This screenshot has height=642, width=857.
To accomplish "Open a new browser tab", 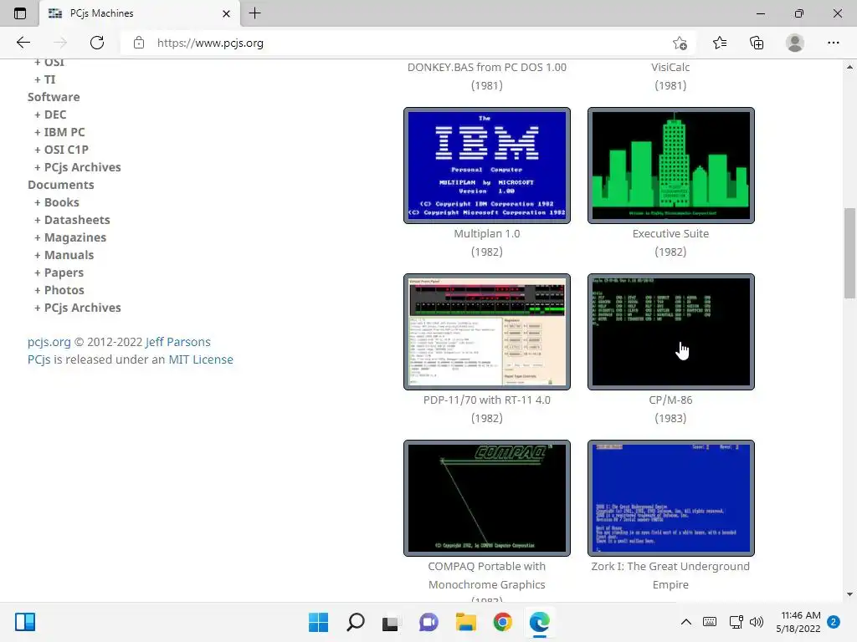I will coord(254,13).
